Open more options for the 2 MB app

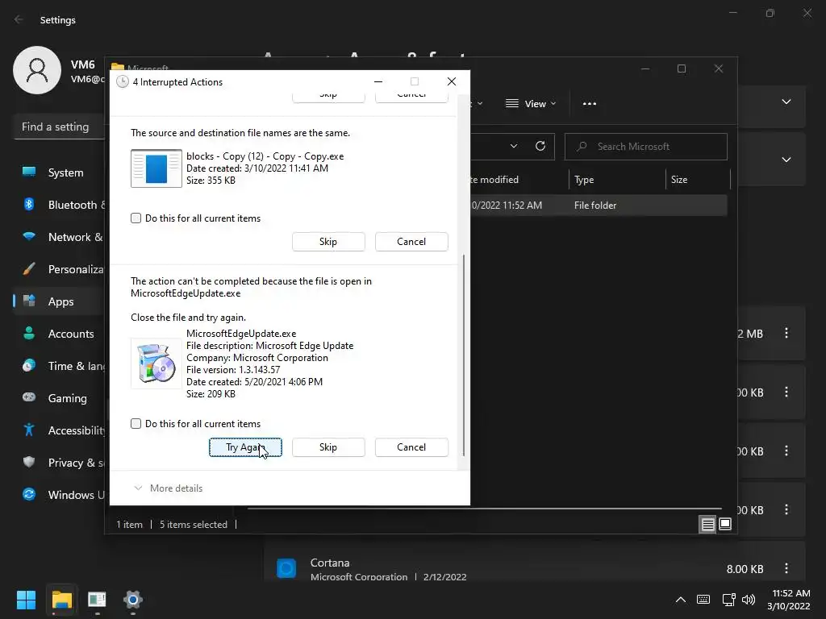coord(786,333)
